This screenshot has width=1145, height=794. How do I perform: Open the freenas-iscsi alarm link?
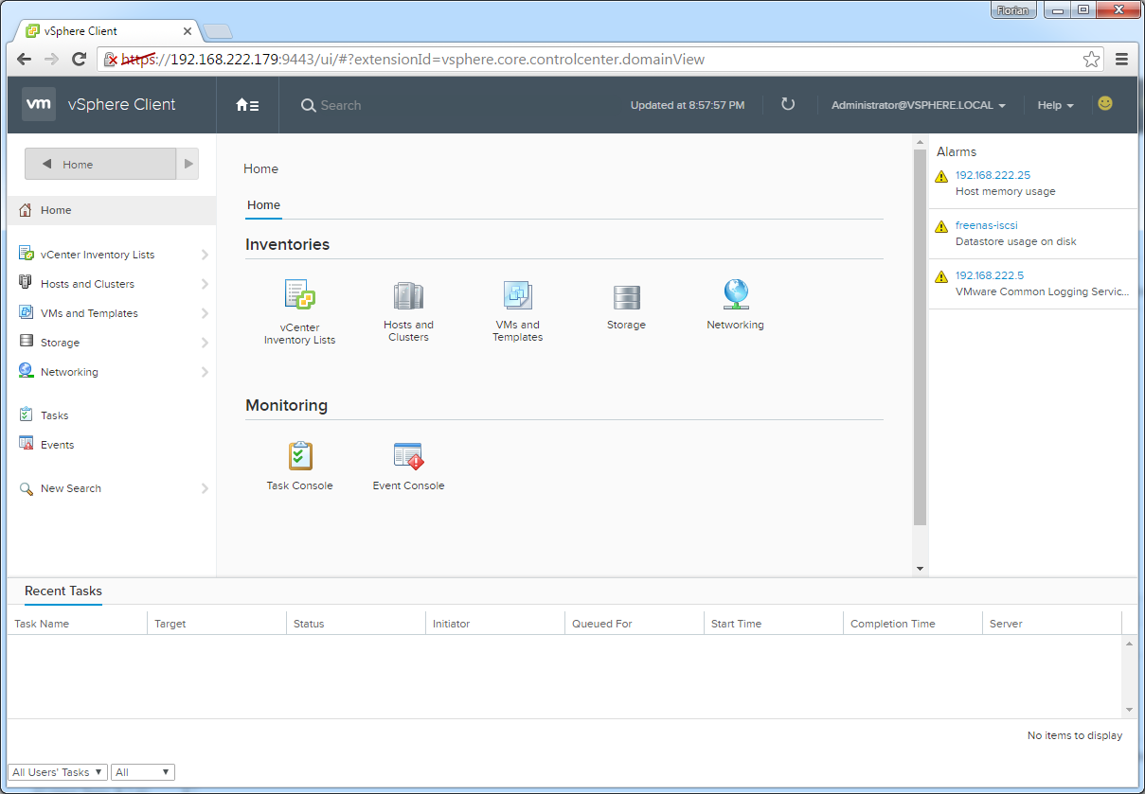point(987,225)
